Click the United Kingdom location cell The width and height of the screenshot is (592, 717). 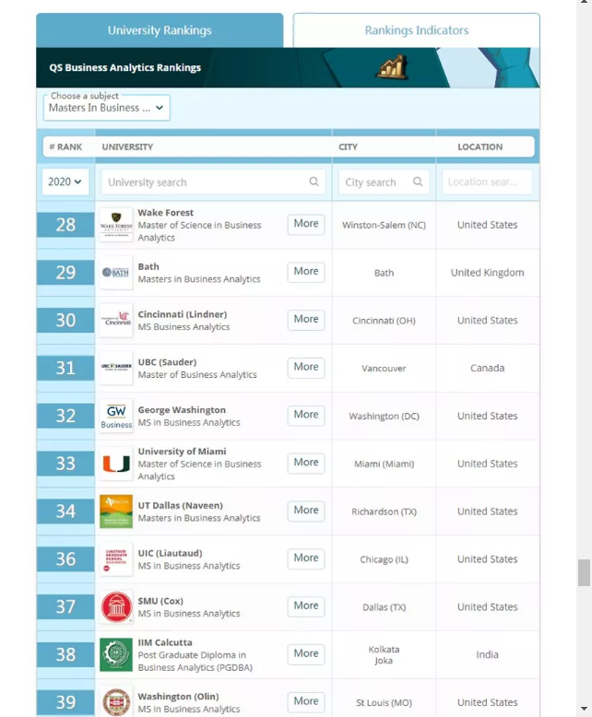pyautogui.click(x=487, y=273)
